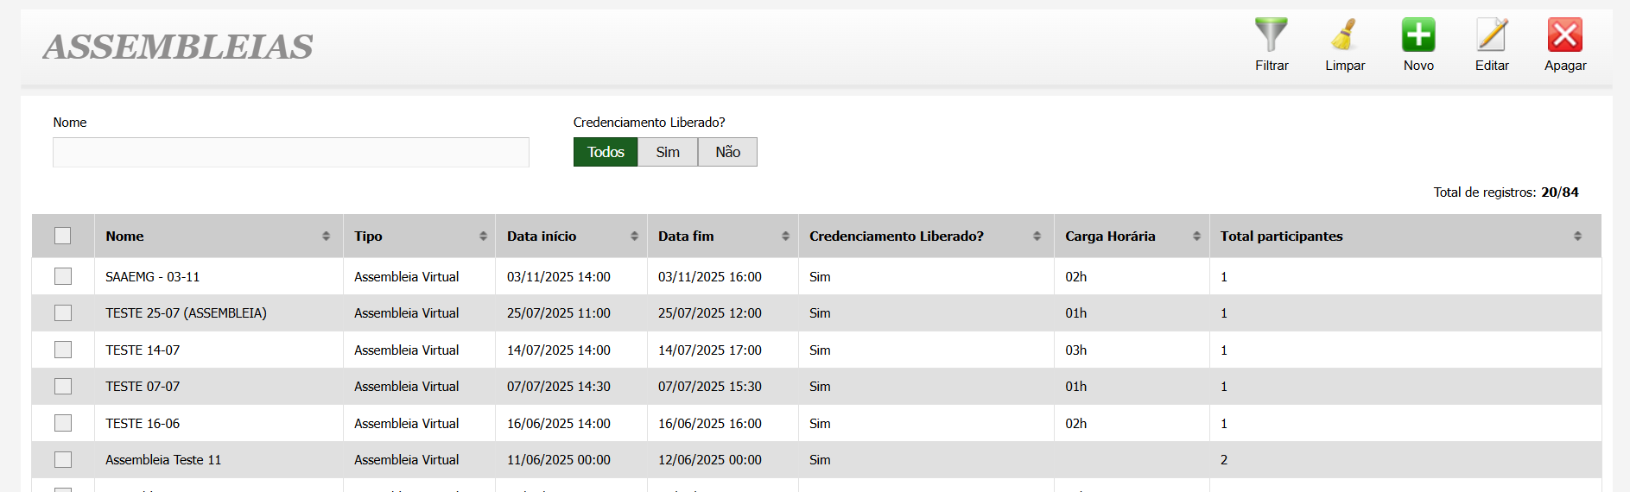Select the Sim filter option
Viewport: 1630px width, 492px height.
click(668, 152)
